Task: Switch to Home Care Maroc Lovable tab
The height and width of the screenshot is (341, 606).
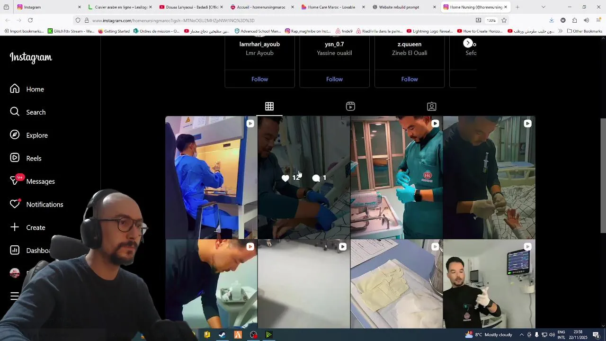Action: [333, 7]
